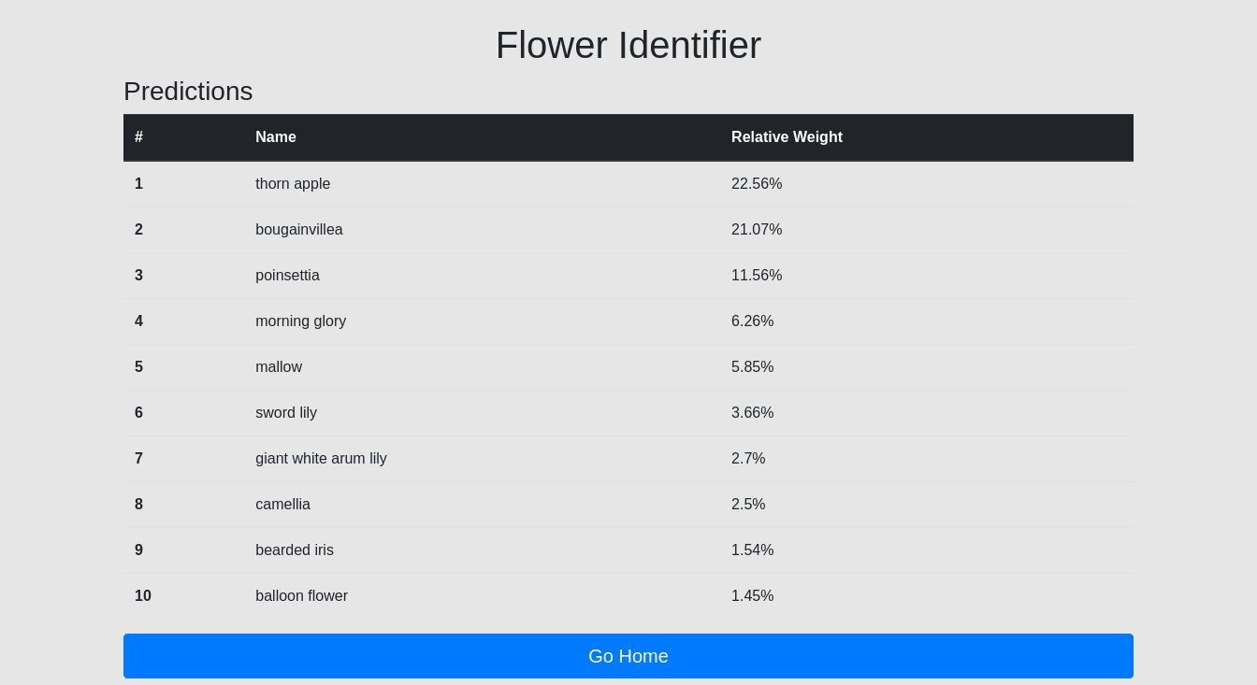
Task: Select the bougainvillea prediction name
Action: [x=299, y=230]
